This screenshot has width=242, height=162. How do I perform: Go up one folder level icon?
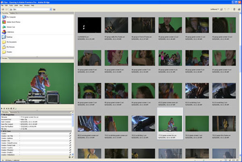click(54, 9)
